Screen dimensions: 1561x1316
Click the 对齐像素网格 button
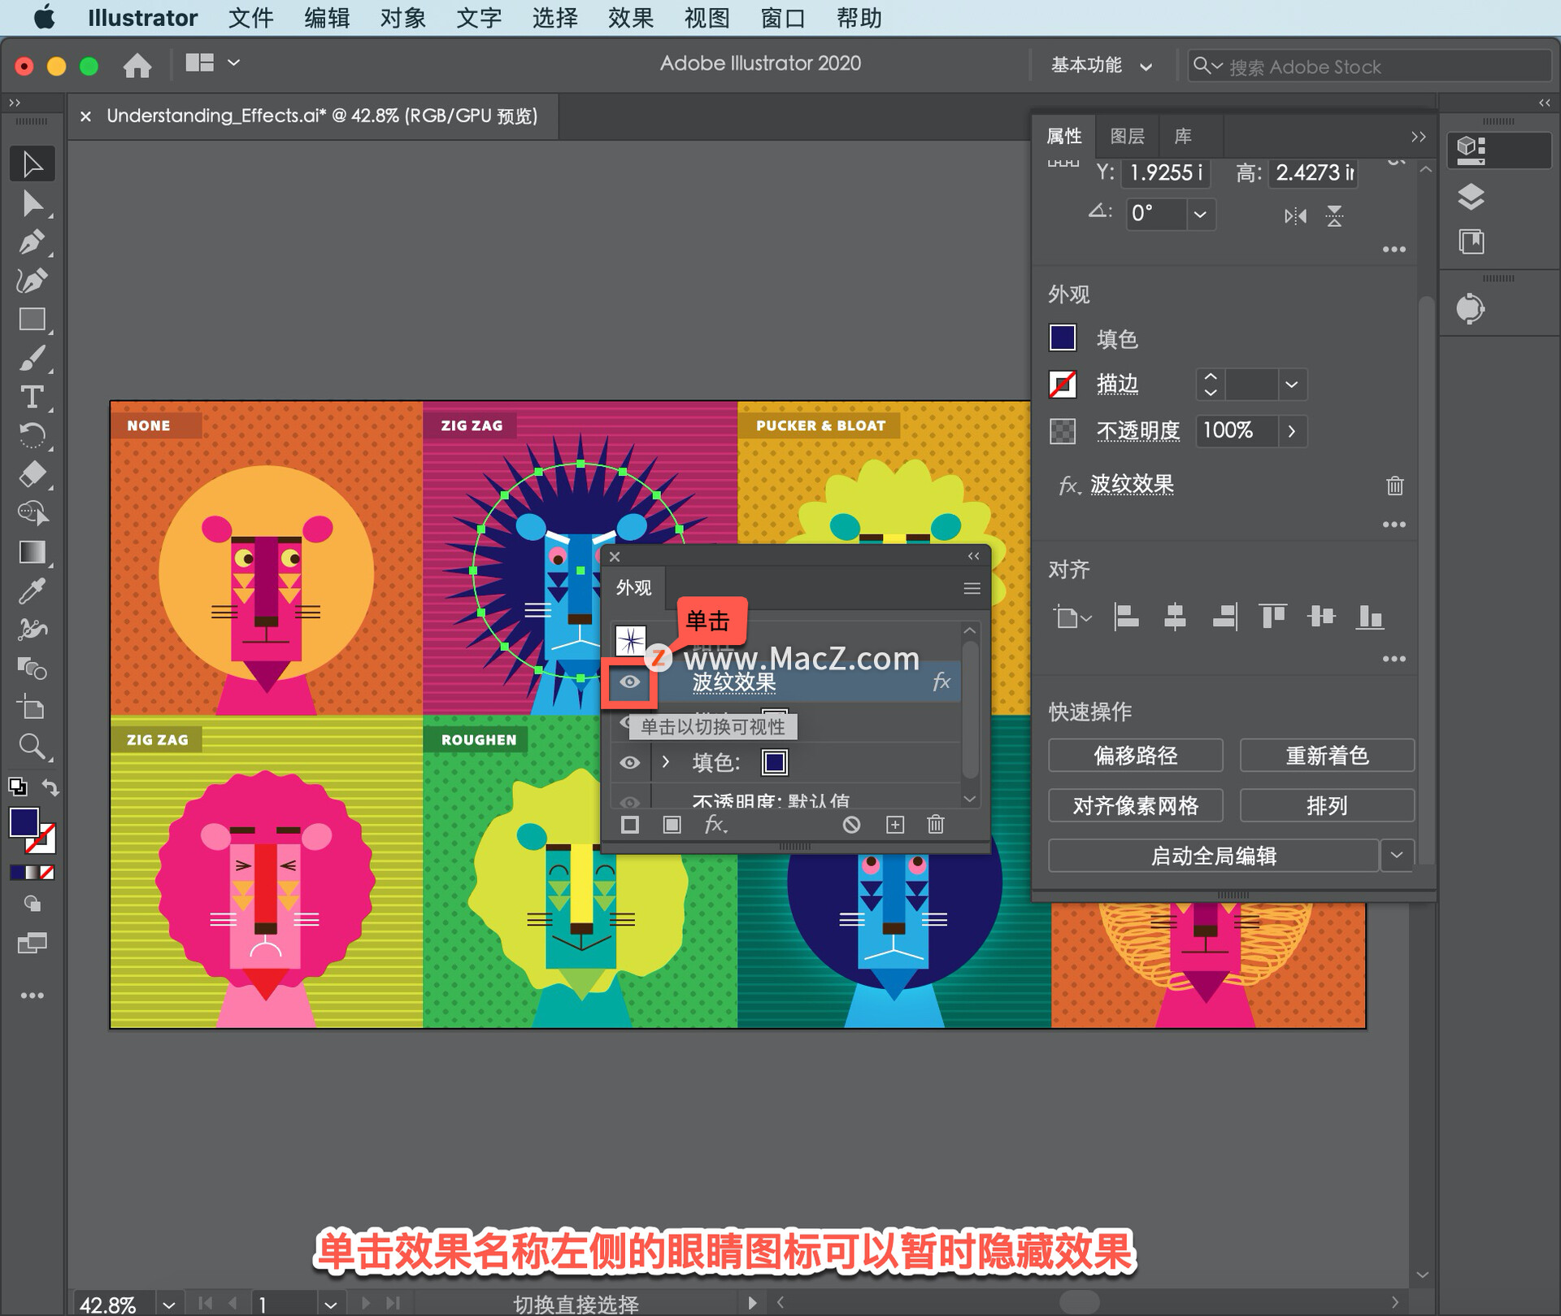pos(1135,805)
